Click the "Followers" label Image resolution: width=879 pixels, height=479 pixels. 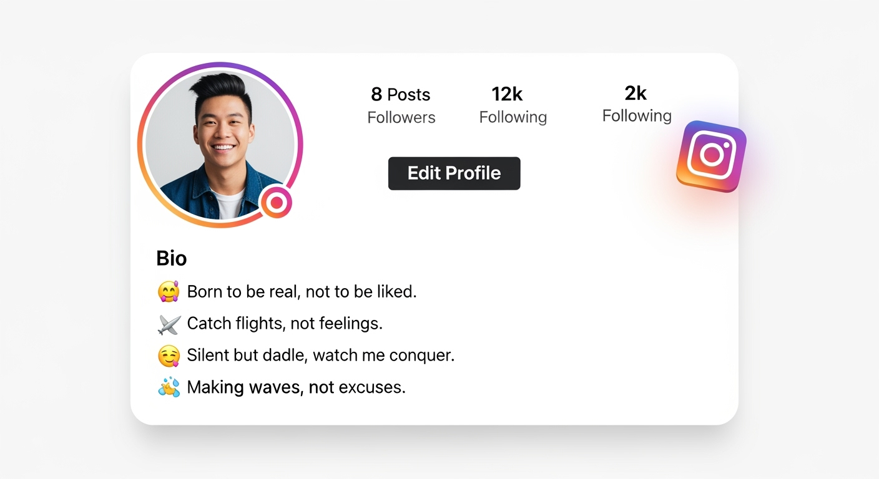pyautogui.click(x=401, y=117)
